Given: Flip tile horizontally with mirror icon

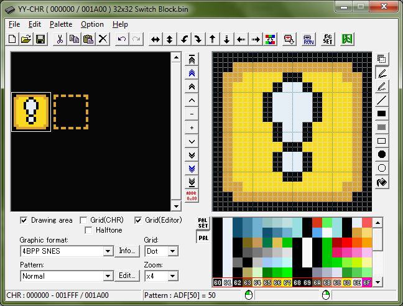Looking at the screenshot, I should (155, 39).
